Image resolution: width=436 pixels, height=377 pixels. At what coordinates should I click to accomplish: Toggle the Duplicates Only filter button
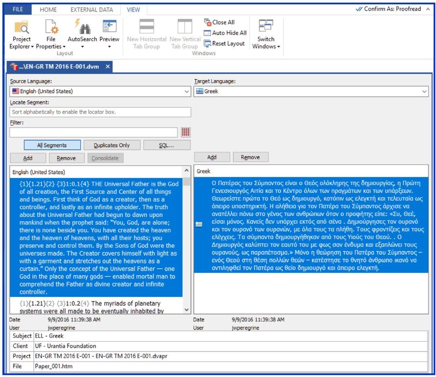click(111, 145)
